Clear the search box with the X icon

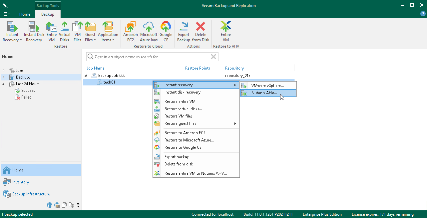[214, 57]
